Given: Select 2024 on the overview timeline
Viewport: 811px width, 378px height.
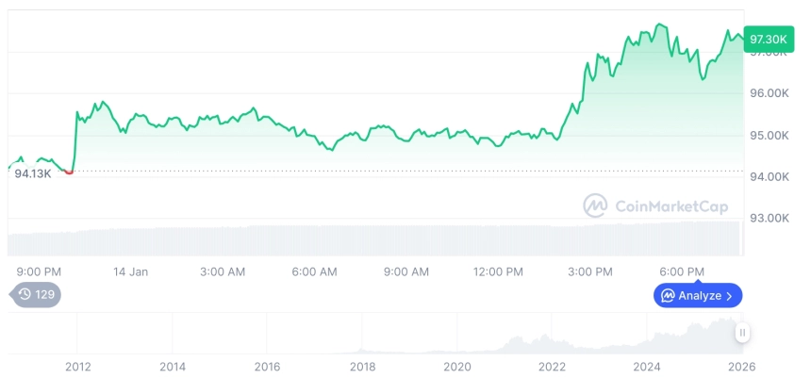Looking at the screenshot, I should (646, 366).
